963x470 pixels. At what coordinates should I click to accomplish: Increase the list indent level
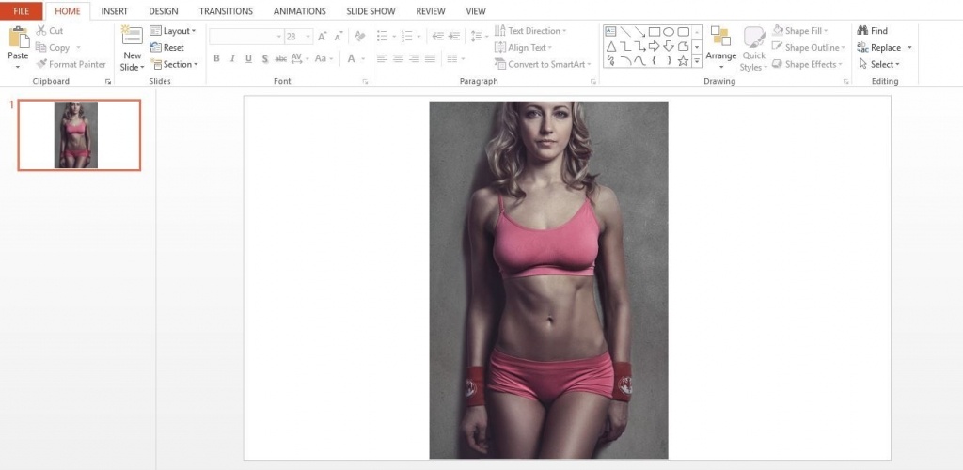tap(454, 37)
